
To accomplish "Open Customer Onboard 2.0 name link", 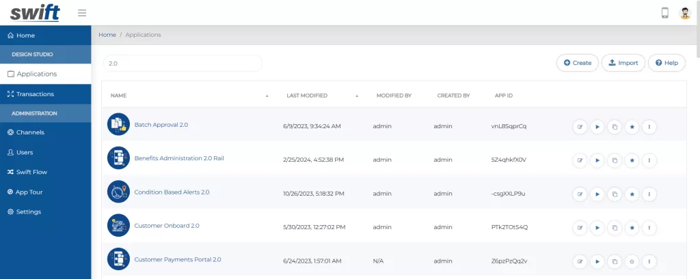I will (x=167, y=226).
